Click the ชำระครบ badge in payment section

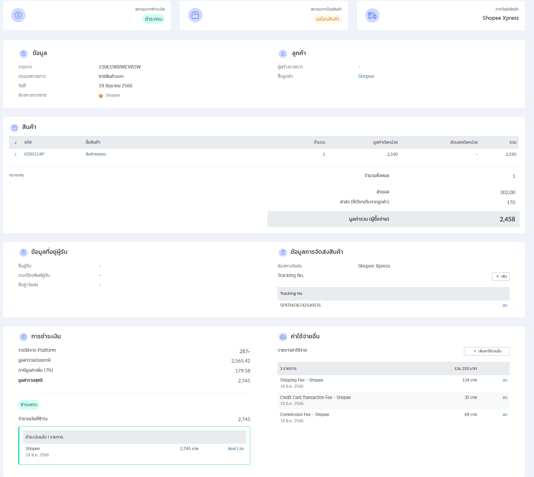pyautogui.click(x=29, y=405)
